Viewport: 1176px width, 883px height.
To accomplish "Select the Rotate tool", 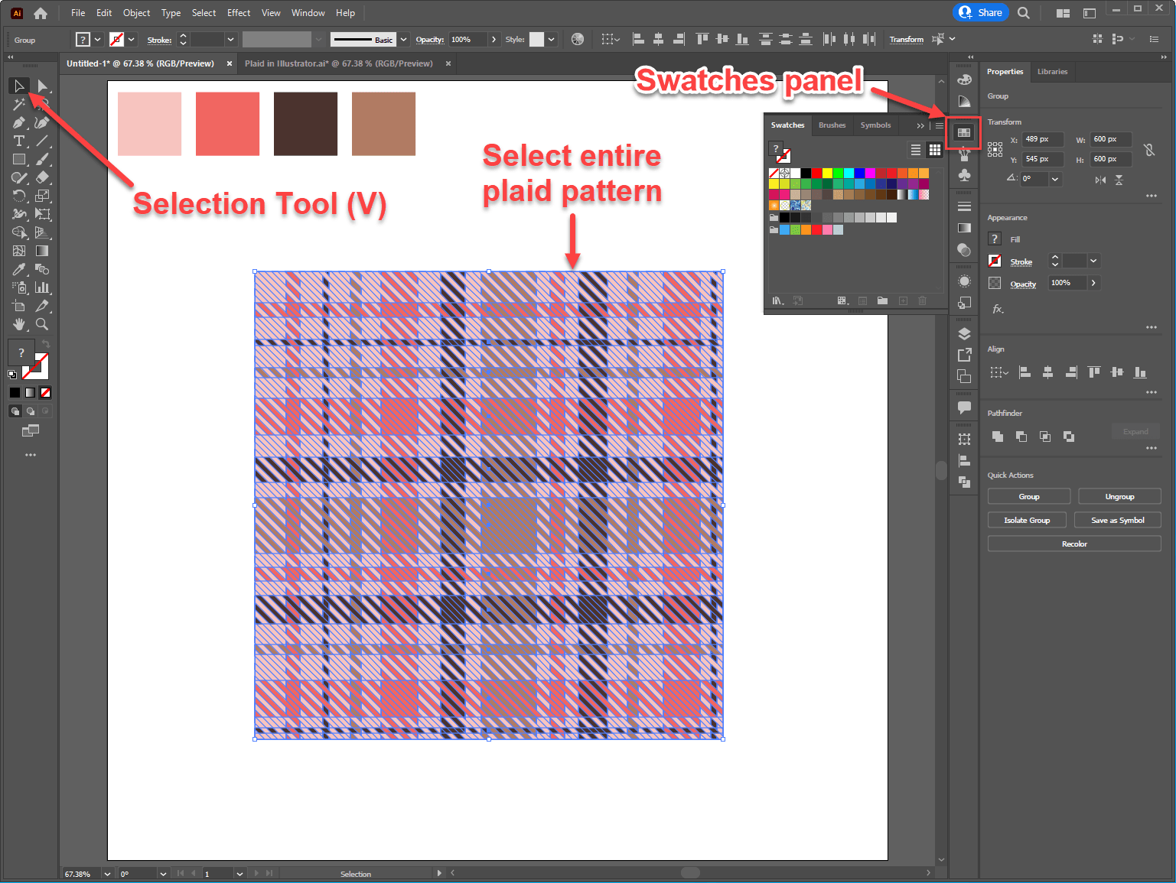I will [x=19, y=196].
